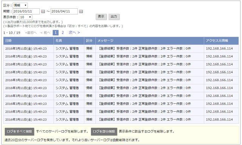This screenshot has height=145, width=242.
Task: Click the 日時 column header
Action: tap(29, 41)
